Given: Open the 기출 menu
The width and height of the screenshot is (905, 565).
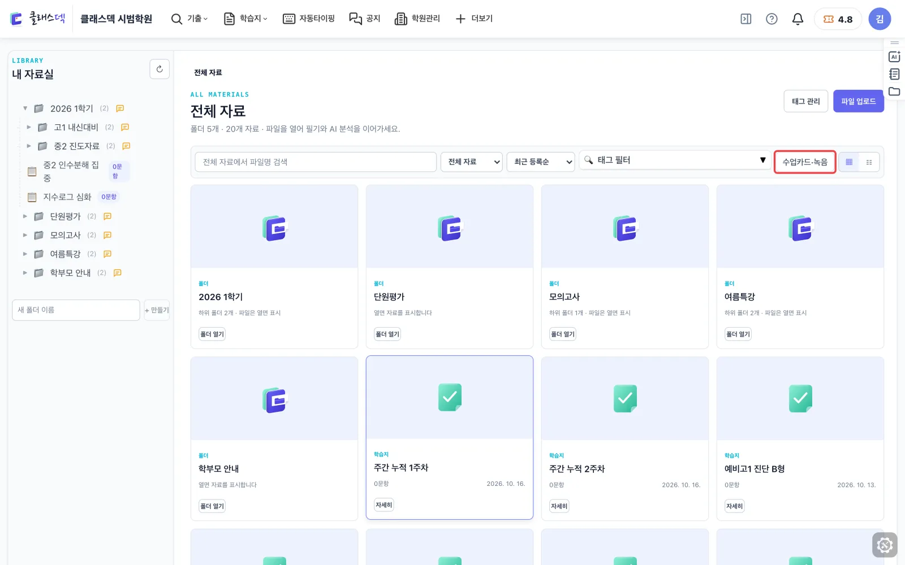Looking at the screenshot, I should click(x=190, y=19).
